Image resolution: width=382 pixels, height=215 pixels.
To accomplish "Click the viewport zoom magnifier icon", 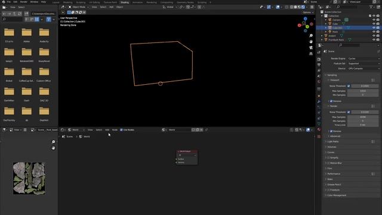I will click(x=311, y=36).
